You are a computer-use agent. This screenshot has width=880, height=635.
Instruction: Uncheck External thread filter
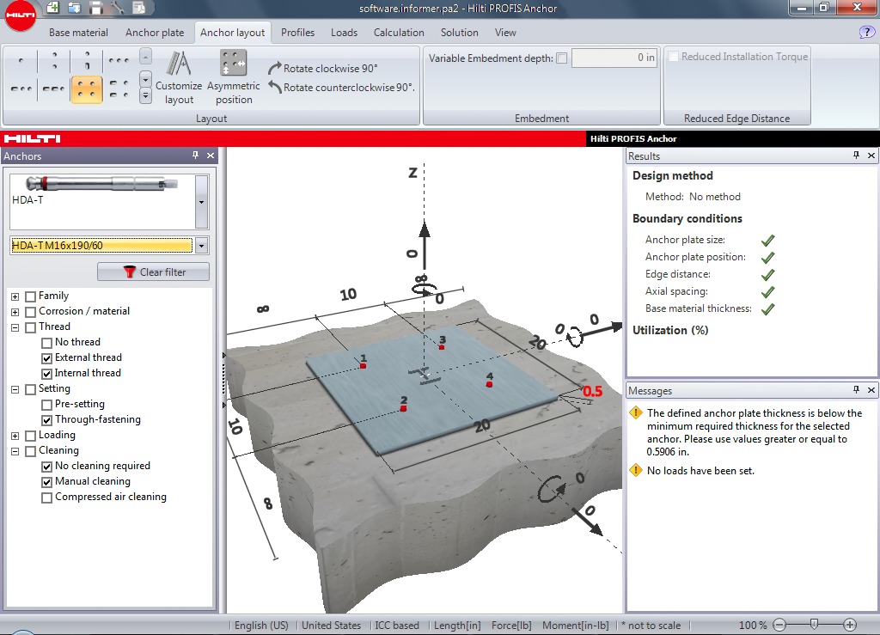pos(47,358)
